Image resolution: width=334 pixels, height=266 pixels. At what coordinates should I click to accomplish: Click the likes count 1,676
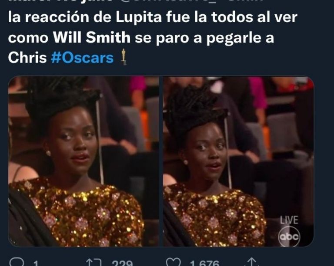point(204,263)
